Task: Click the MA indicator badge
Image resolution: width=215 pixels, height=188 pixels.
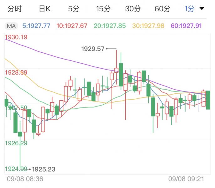Action: 11,26
